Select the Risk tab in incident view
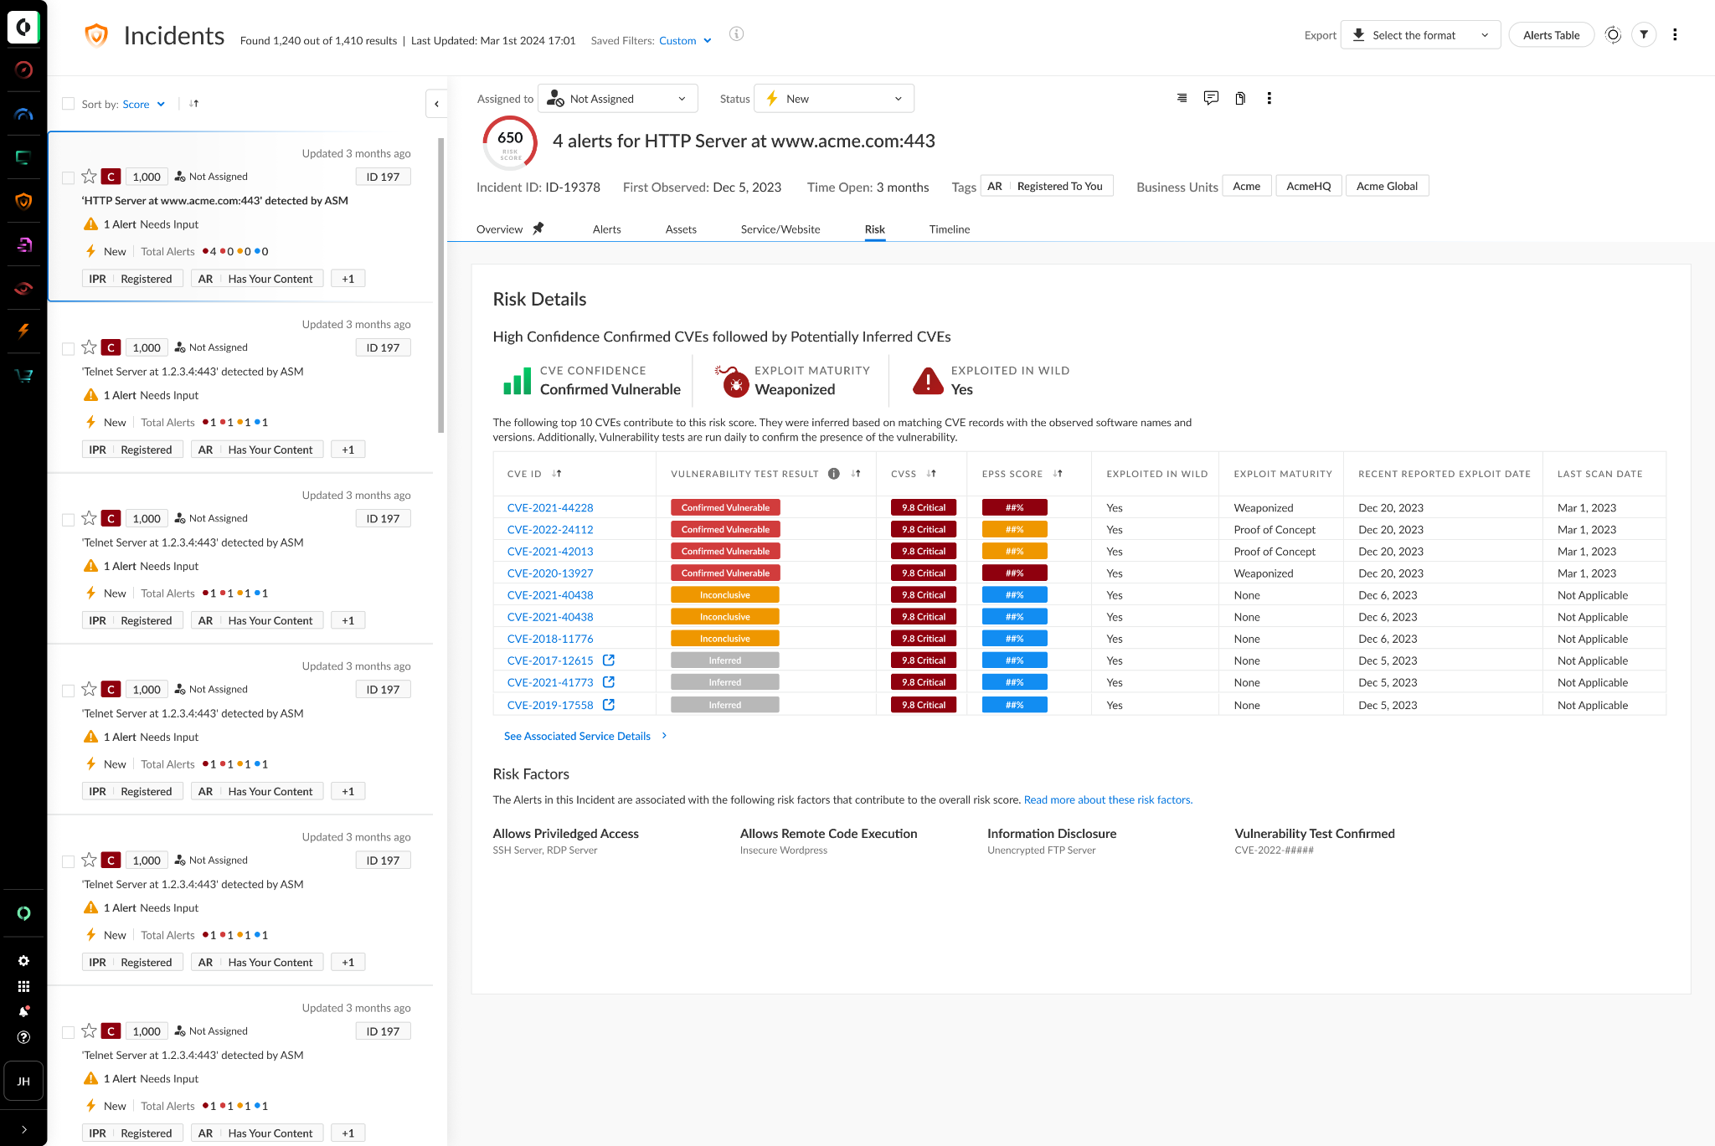The width and height of the screenshot is (1715, 1146). click(x=875, y=229)
